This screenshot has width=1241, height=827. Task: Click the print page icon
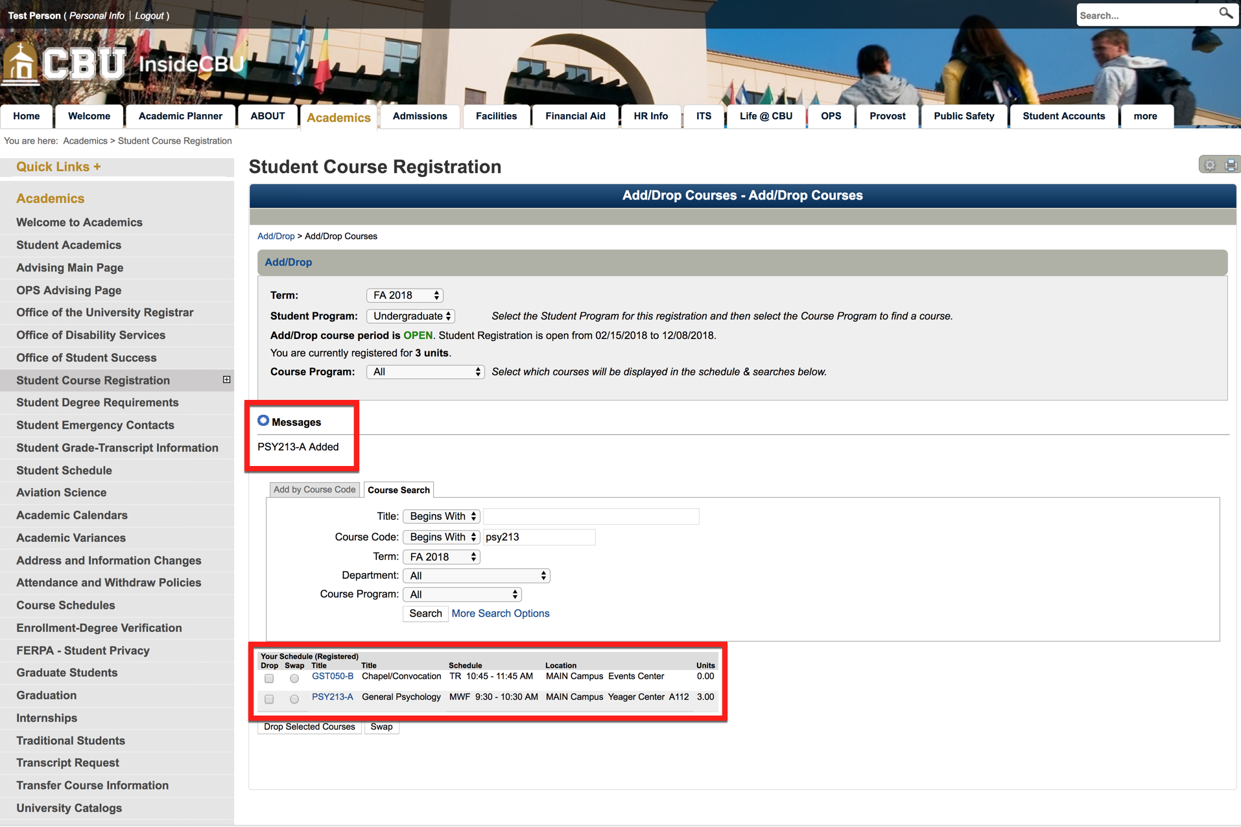tap(1231, 164)
